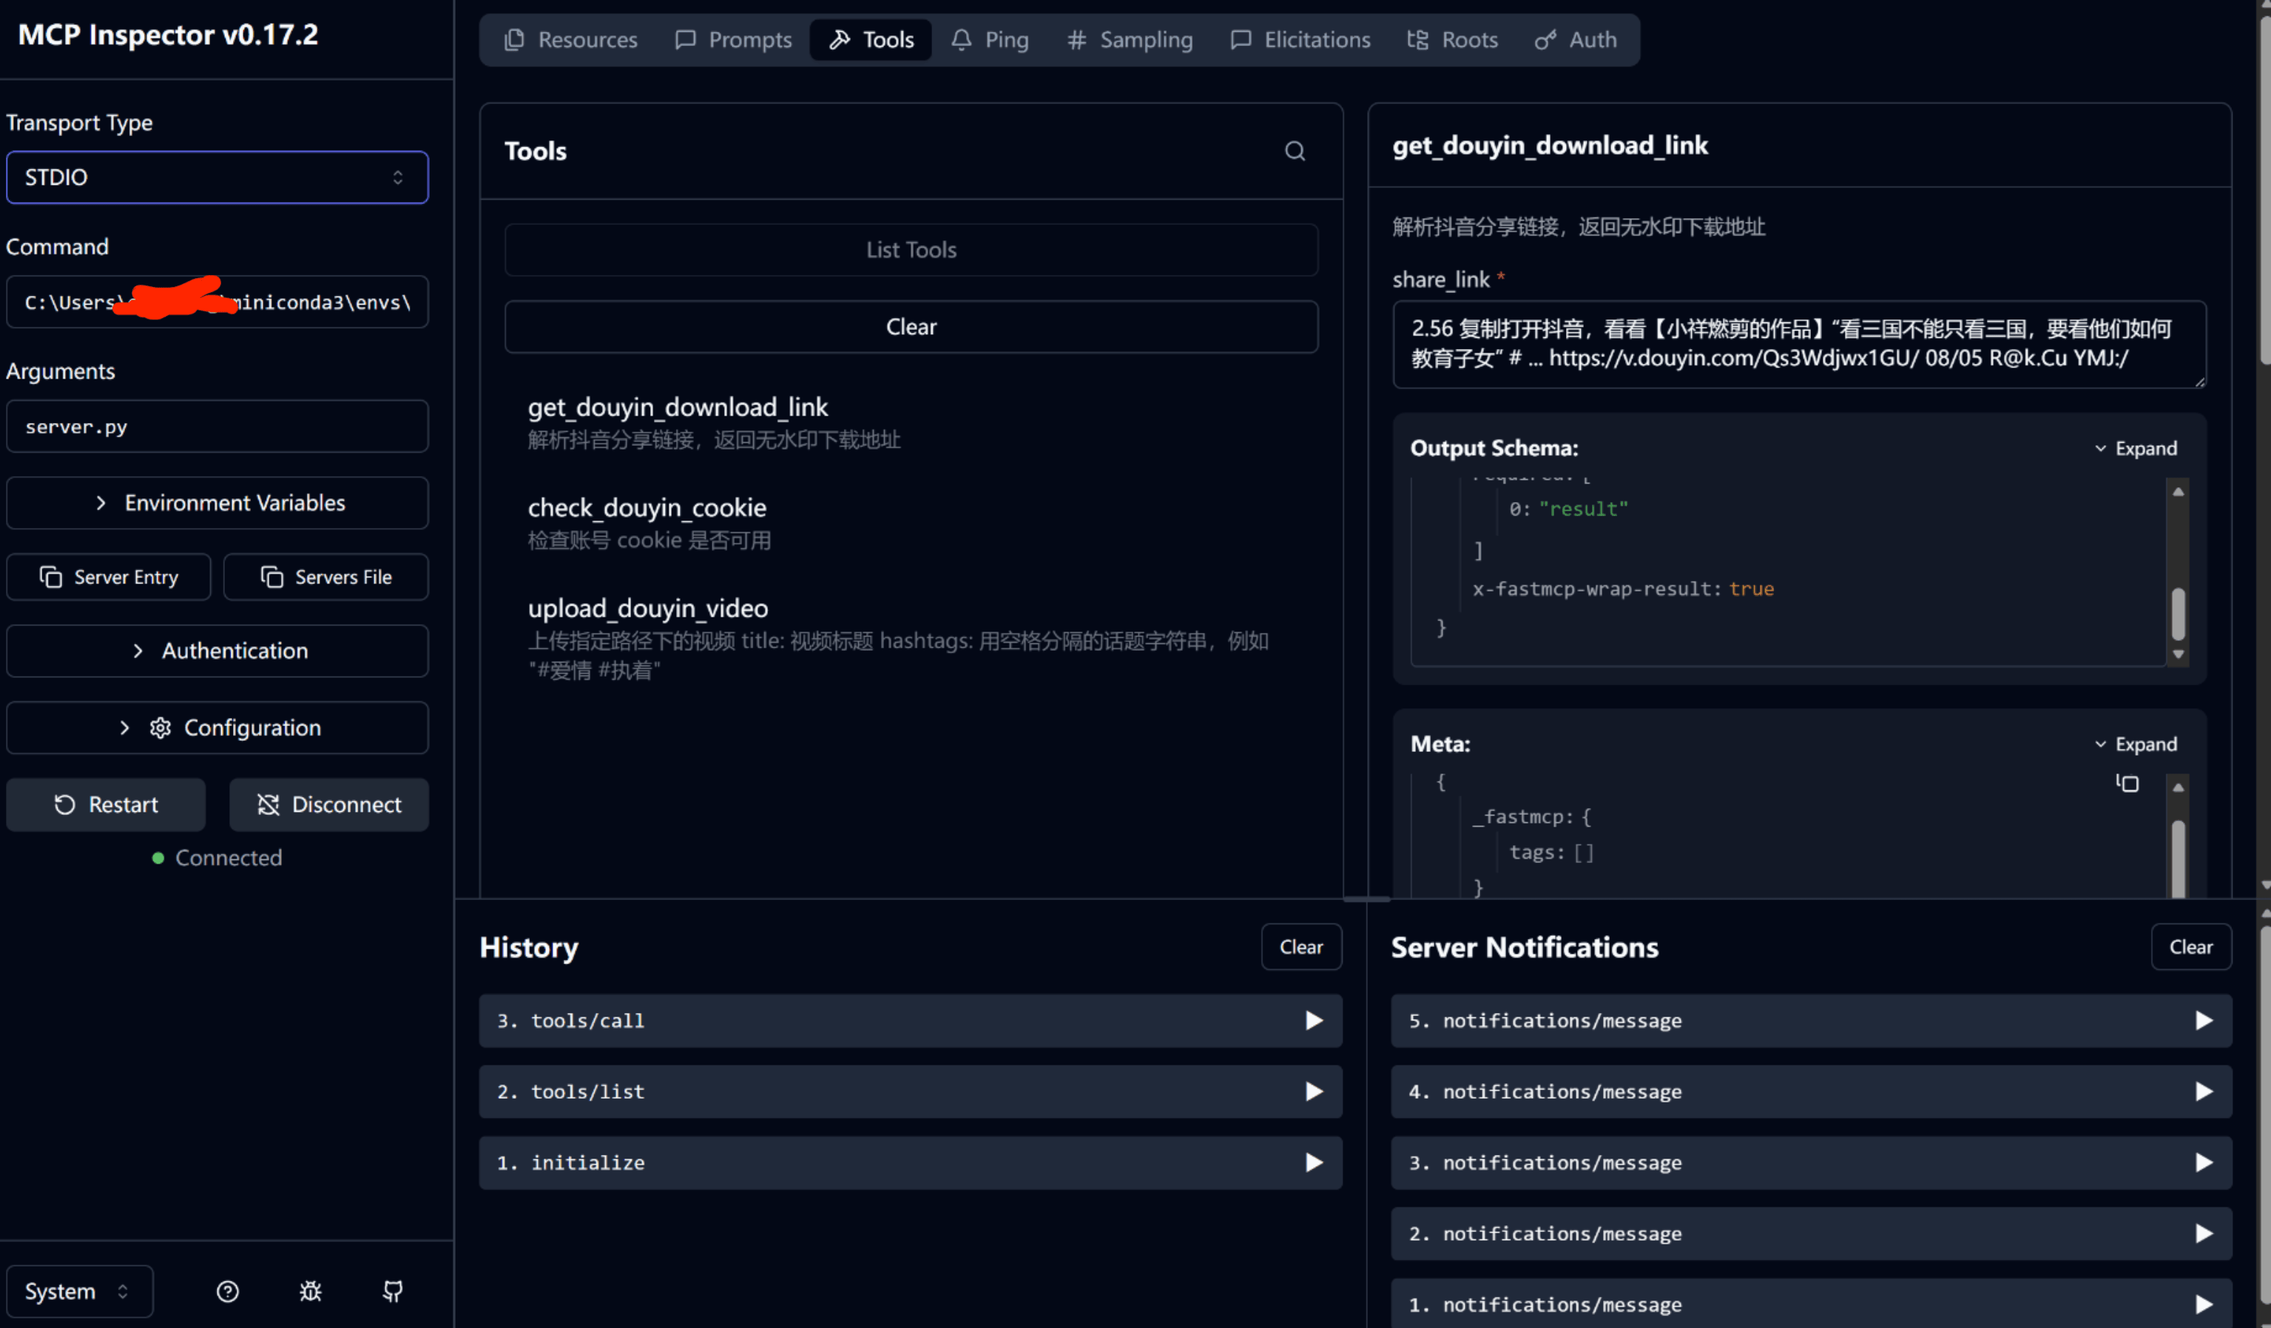
Task: Click the bug debug icon
Action: 310,1291
